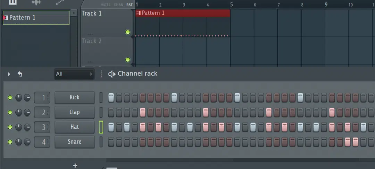The width and height of the screenshot is (375, 169).
Task: Click the Hat channel volume knob
Action: (27, 127)
